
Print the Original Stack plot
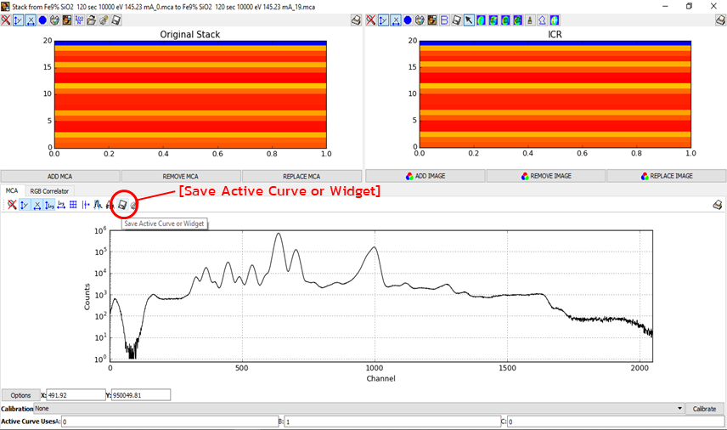356,20
